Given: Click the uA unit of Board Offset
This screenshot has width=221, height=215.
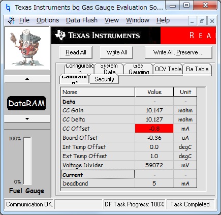Looking at the screenshot, I should [185, 138].
